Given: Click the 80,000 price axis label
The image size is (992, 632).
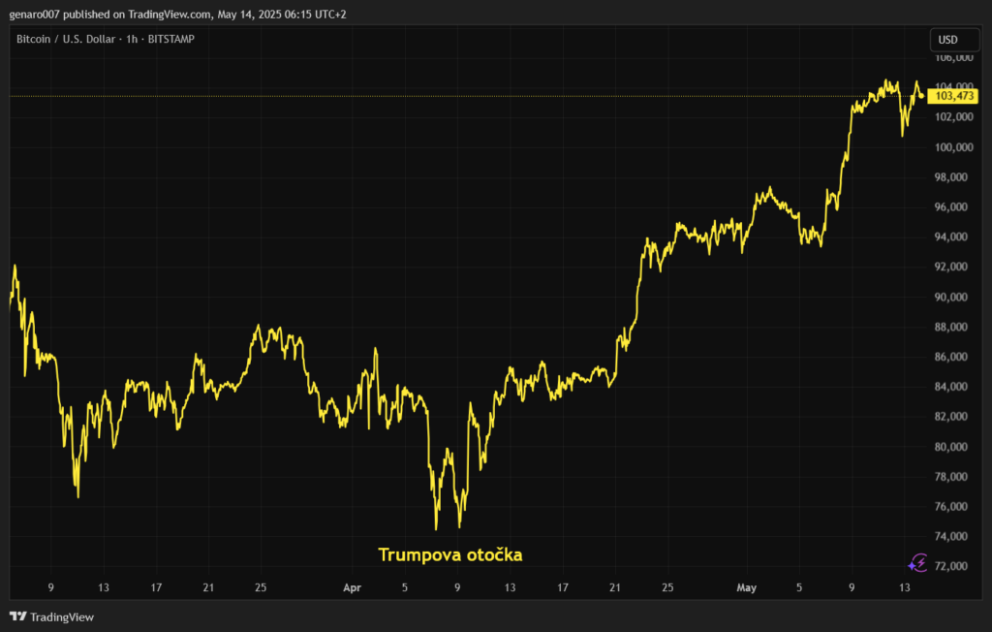Looking at the screenshot, I should click(955, 447).
